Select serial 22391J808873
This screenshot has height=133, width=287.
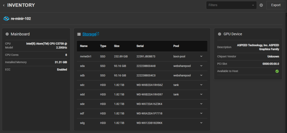click(x=146, y=56)
